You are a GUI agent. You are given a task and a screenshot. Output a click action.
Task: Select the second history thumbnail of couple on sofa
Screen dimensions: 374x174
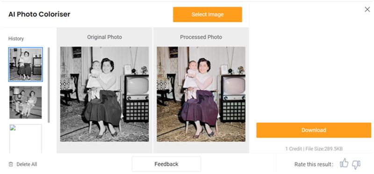coord(26,102)
